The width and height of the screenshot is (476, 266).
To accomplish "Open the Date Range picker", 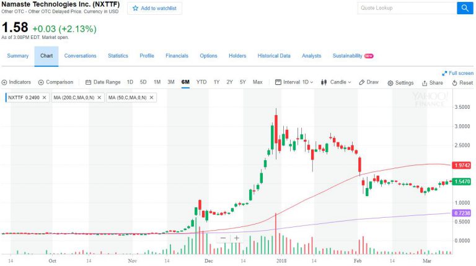I will point(103,82).
